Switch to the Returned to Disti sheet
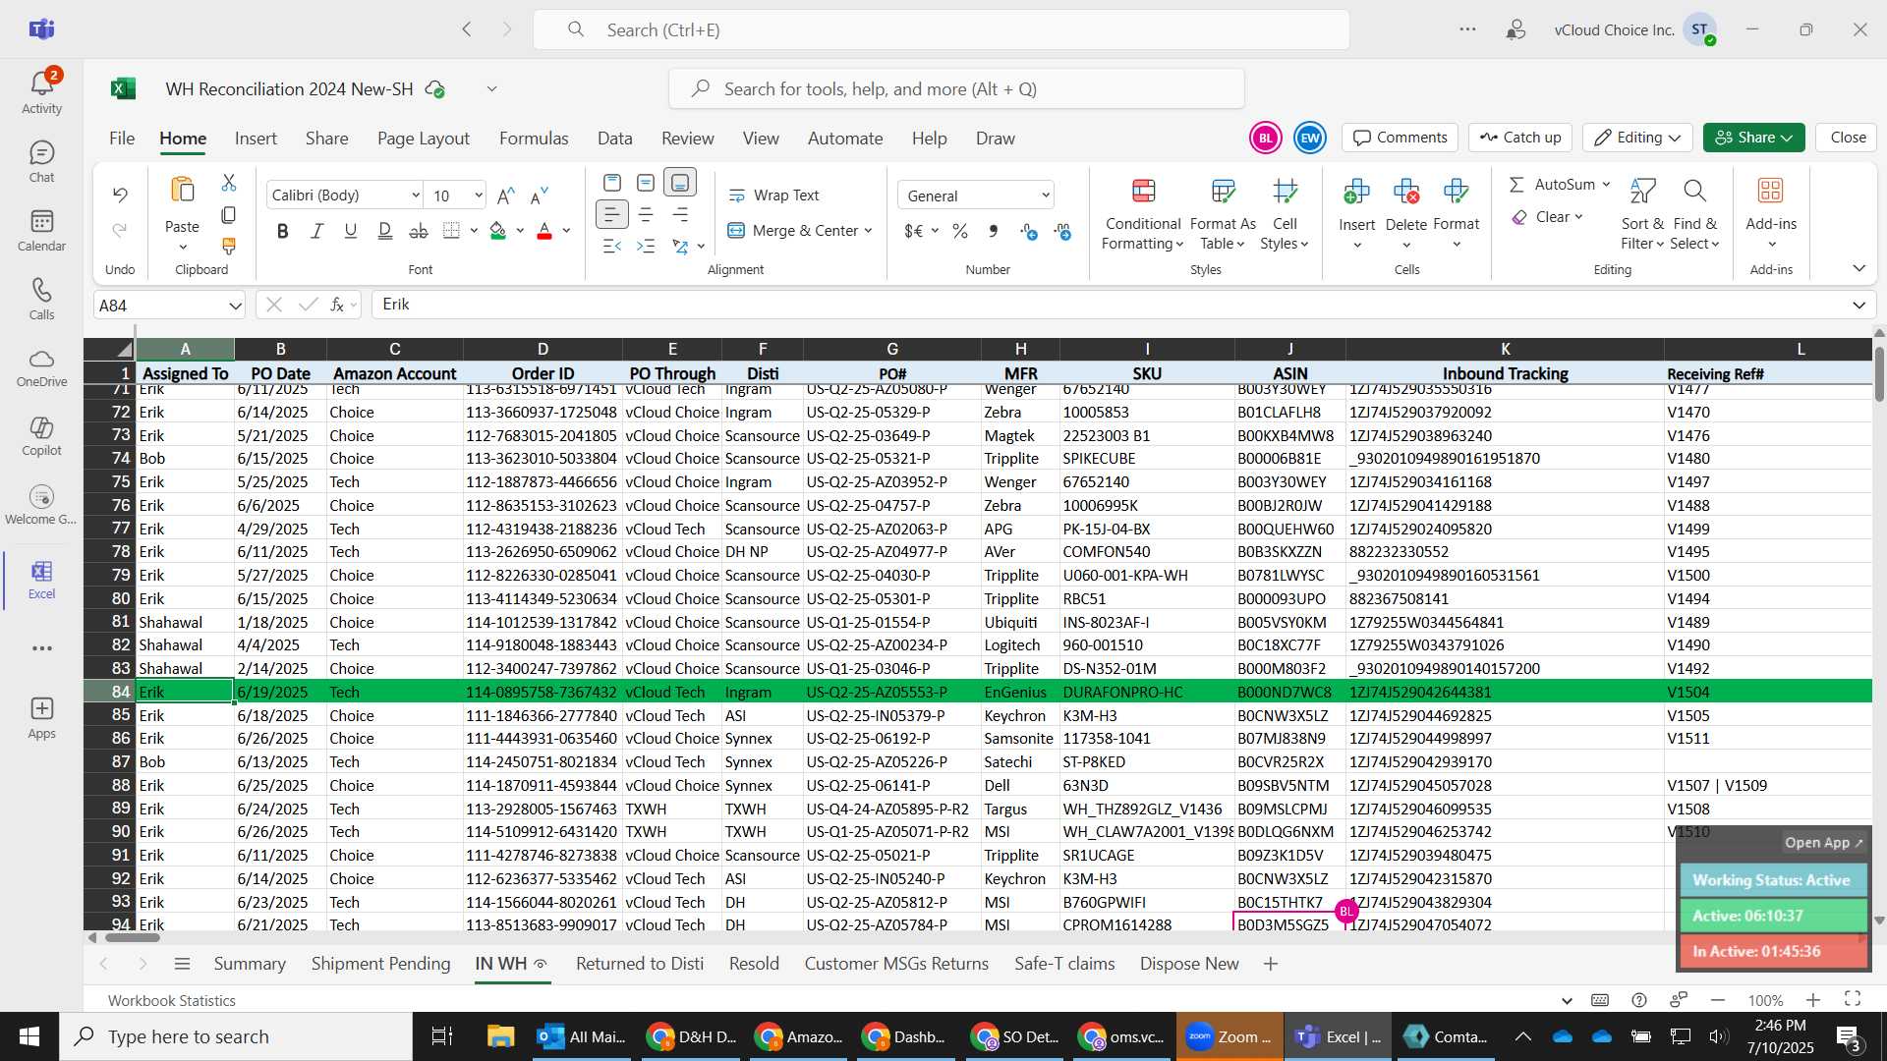The height and width of the screenshot is (1061, 1887). pos(640,964)
